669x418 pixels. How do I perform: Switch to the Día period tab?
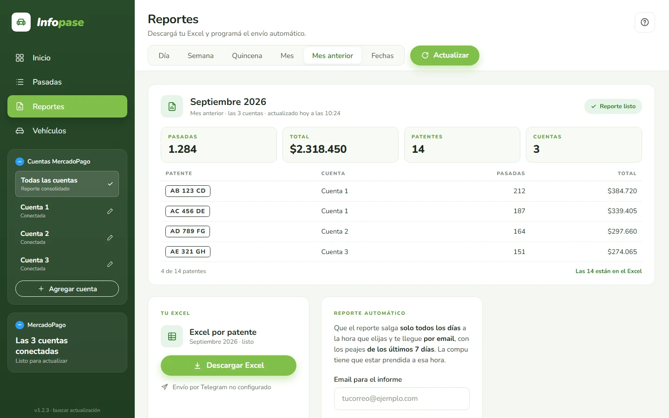[164, 56]
